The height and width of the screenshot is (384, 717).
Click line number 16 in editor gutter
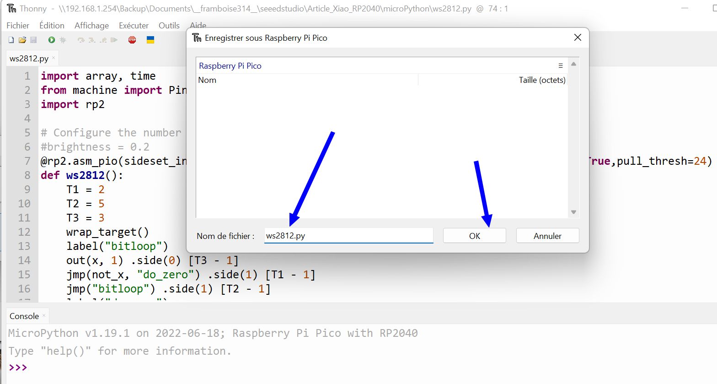[x=24, y=289]
